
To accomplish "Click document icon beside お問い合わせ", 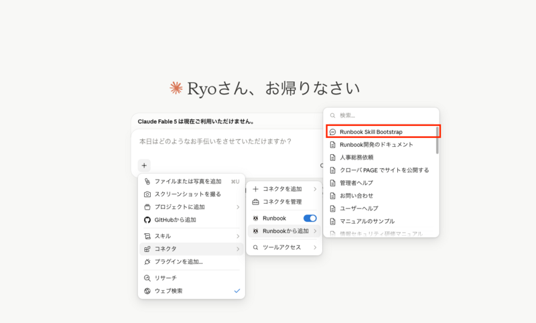I will click(332, 196).
